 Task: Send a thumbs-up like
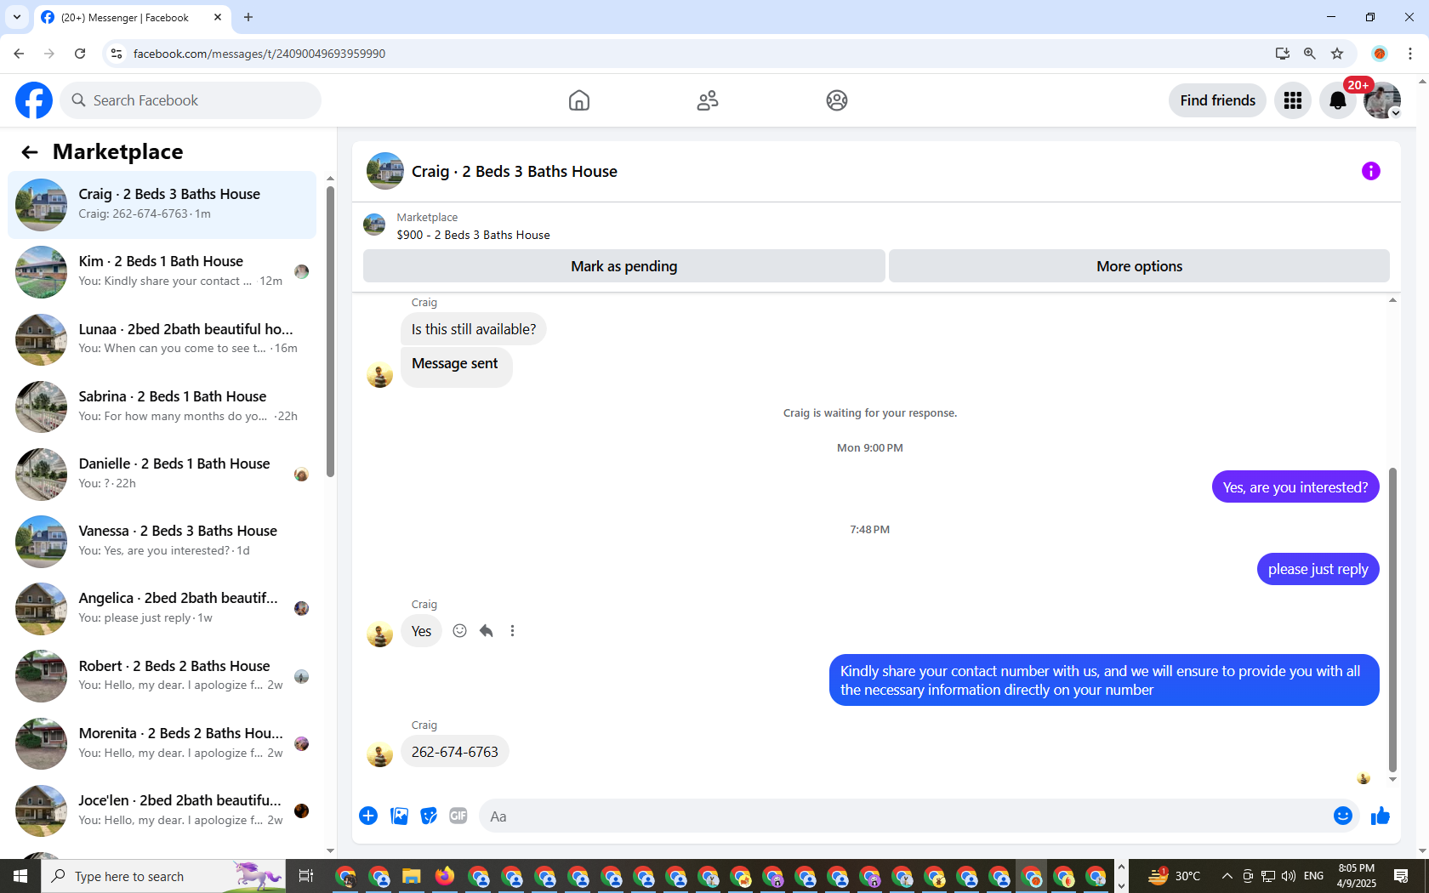[x=1381, y=816]
